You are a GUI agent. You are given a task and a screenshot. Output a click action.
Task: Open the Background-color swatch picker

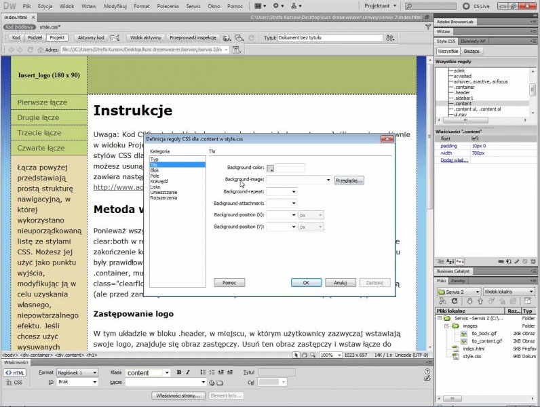271,168
